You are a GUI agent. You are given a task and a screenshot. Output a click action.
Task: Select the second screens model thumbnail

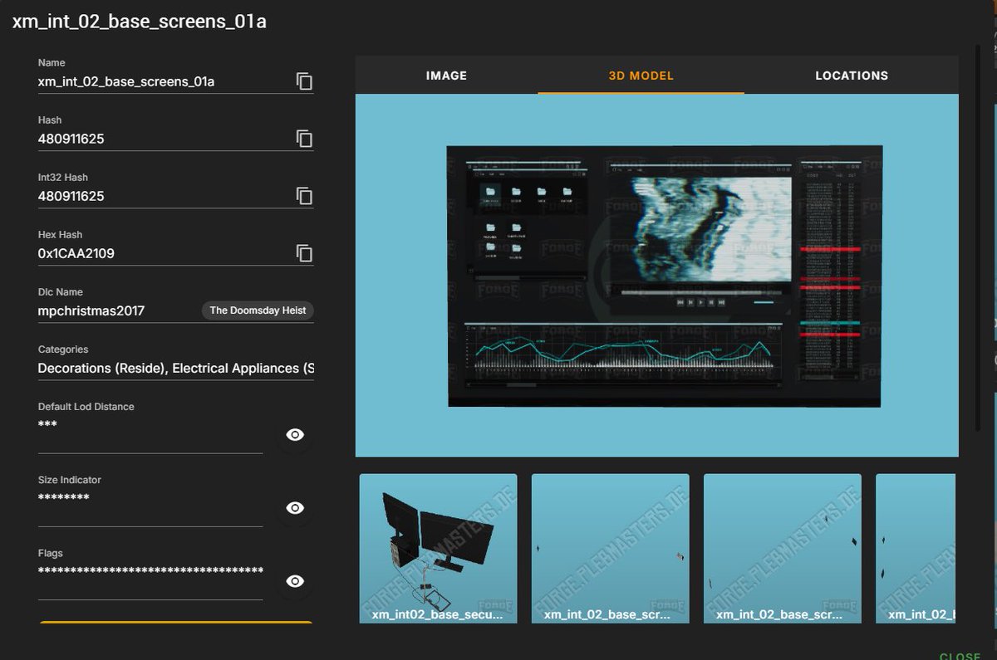click(x=610, y=548)
